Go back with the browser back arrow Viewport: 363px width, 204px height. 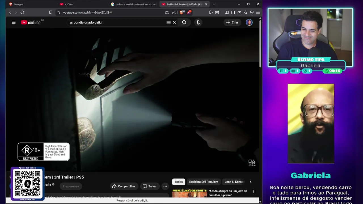(x=10, y=12)
